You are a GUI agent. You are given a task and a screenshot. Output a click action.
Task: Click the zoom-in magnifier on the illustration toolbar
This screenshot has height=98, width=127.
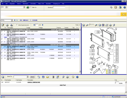point(96,25)
